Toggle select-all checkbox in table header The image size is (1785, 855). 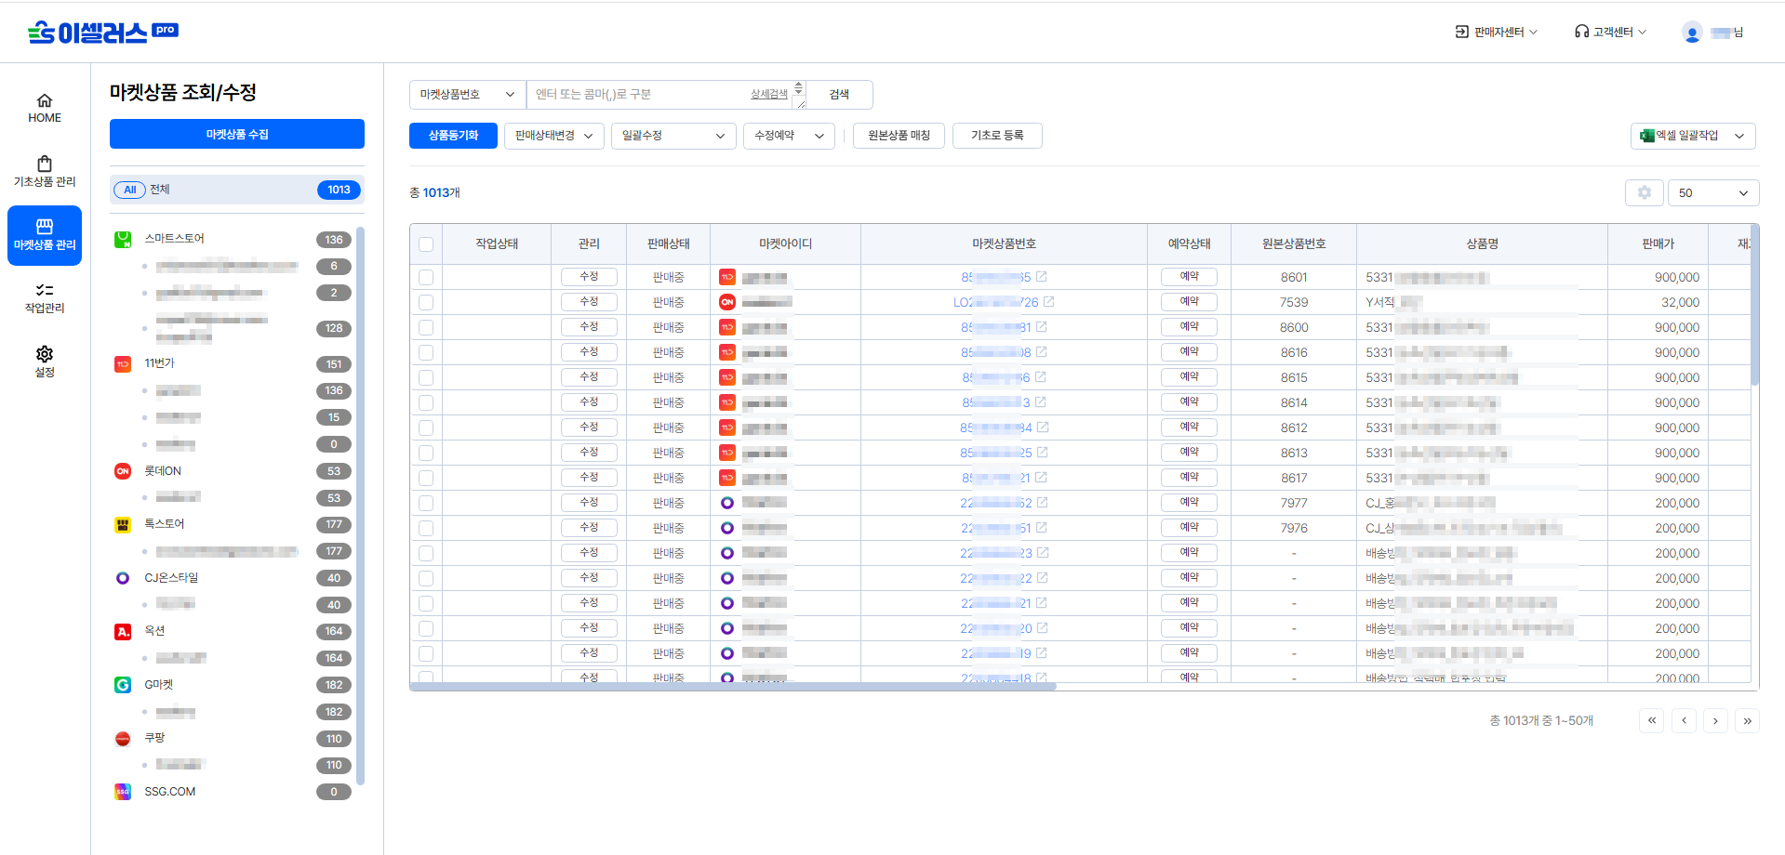[x=426, y=244]
